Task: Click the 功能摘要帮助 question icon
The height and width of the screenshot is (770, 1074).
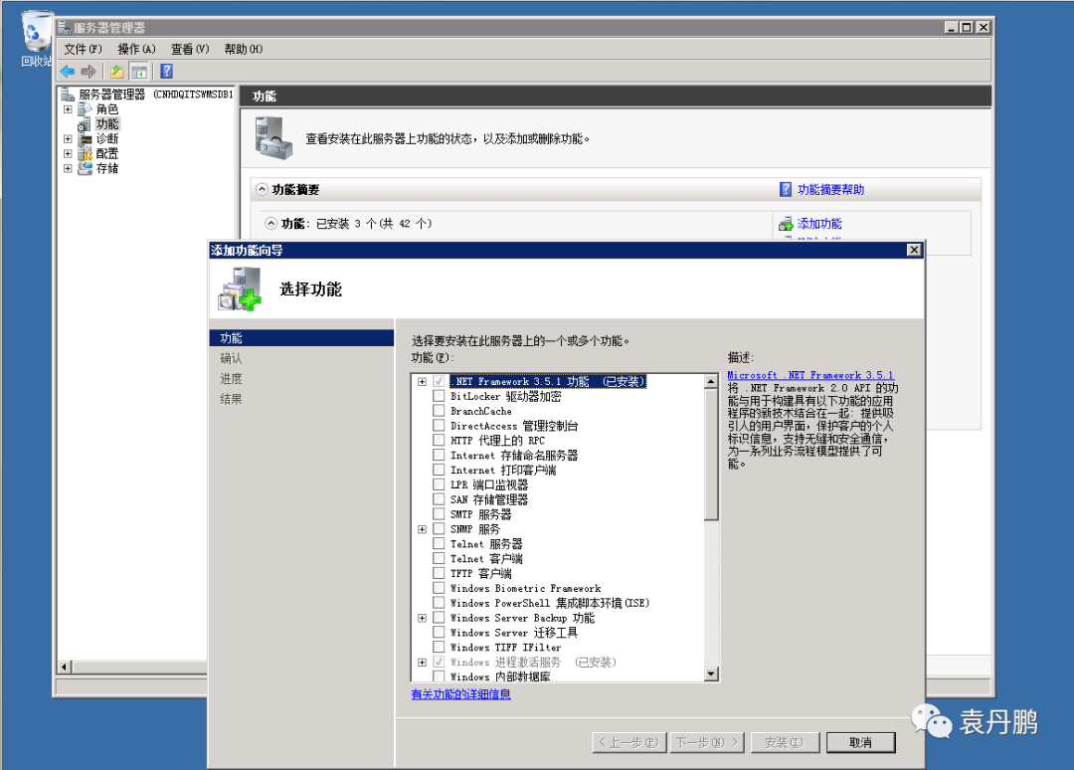Action: [x=786, y=189]
